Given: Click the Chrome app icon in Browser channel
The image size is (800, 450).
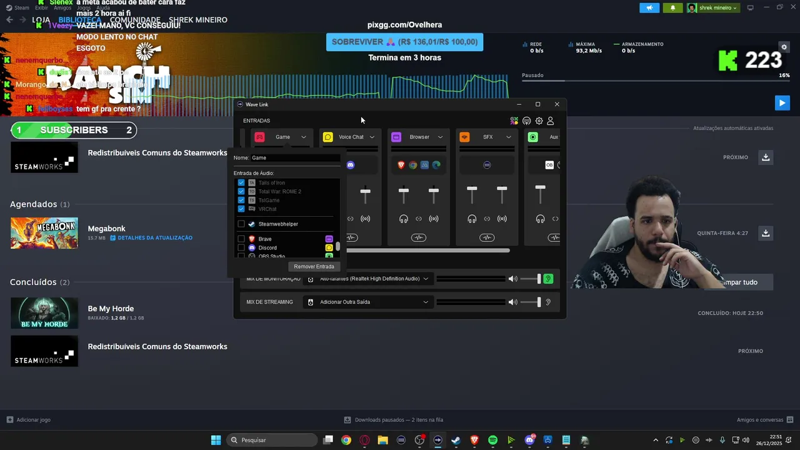Looking at the screenshot, I should [412, 165].
